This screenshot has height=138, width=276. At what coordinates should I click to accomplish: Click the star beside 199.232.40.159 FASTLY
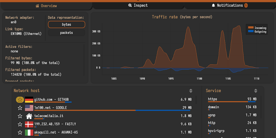20,124
